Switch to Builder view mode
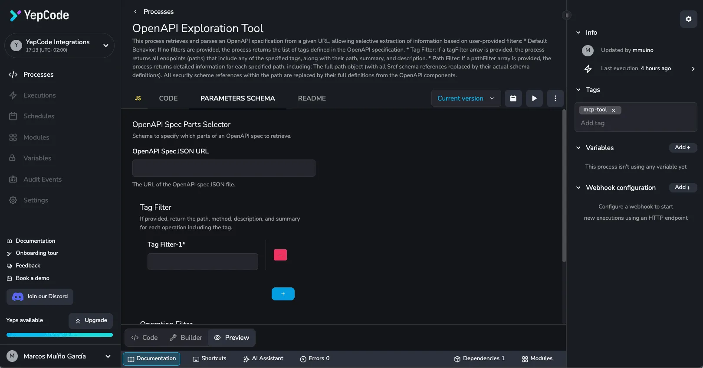The height and width of the screenshot is (368, 703). [x=186, y=338]
